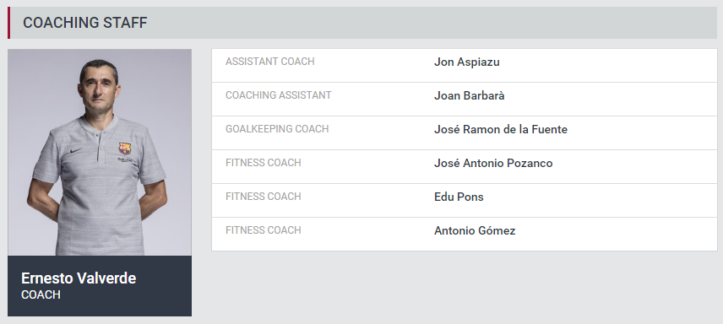Image resolution: width=723 pixels, height=324 pixels.
Task: Select Antonio Gómez's name
Action: [x=475, y=230]
